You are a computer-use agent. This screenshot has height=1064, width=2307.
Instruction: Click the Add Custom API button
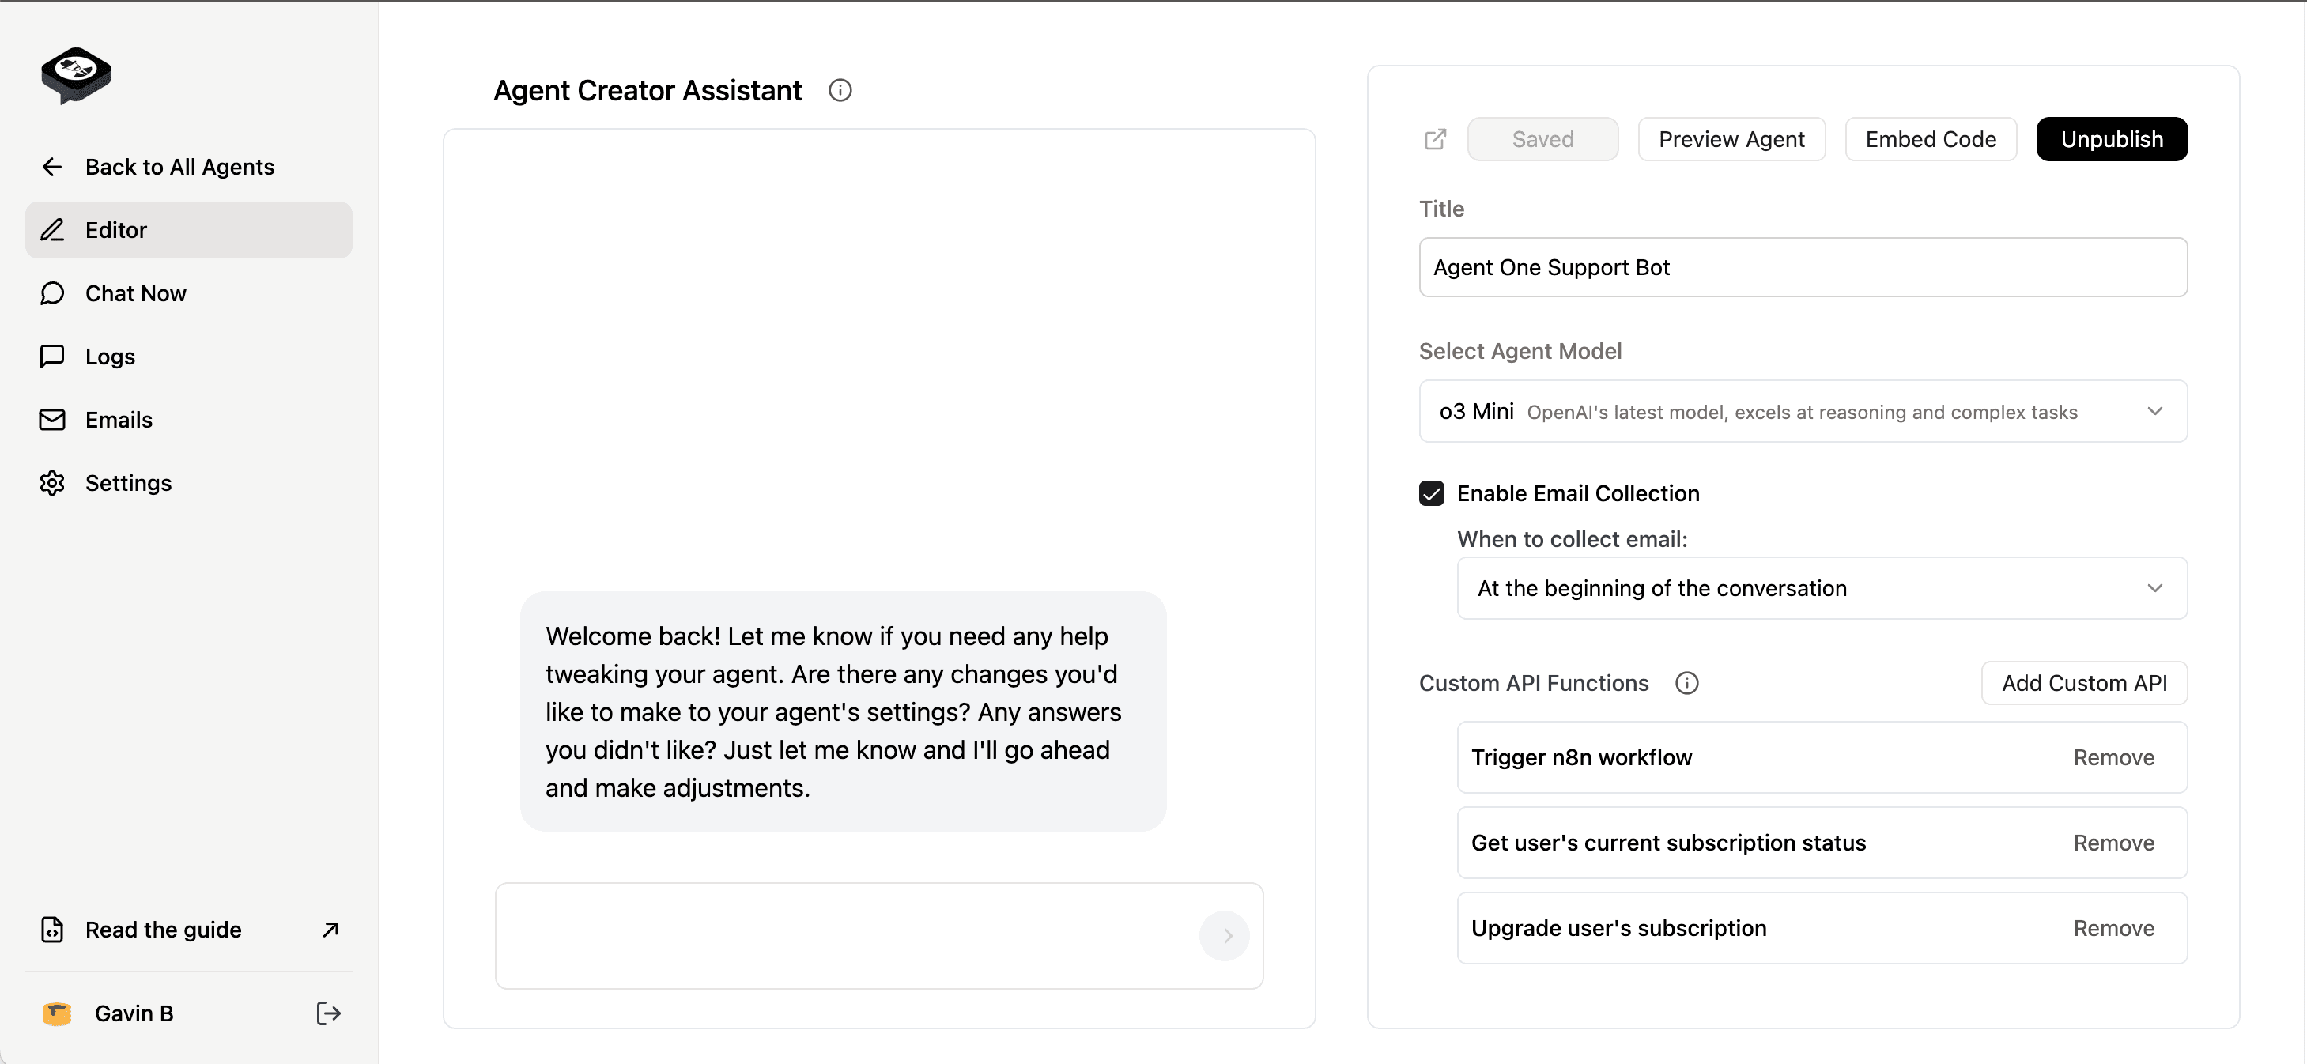2085,683
